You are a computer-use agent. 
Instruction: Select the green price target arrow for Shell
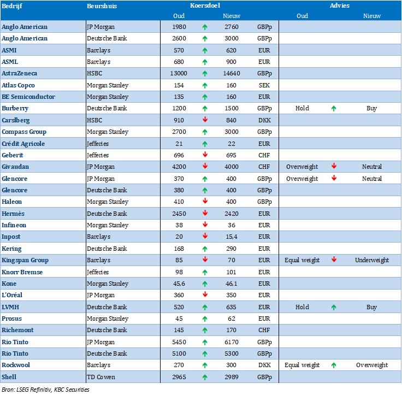tap(205, 377)
